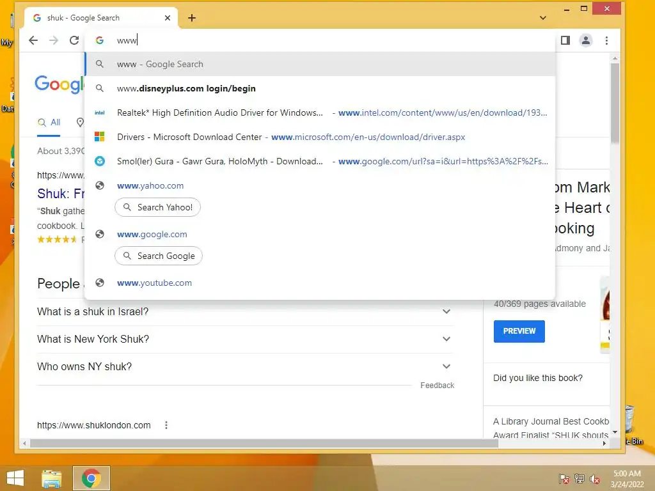Image resolution: width=655 pixels, height=491 pixels.
Task: Select the All search results tab
Action: [49, 122]
